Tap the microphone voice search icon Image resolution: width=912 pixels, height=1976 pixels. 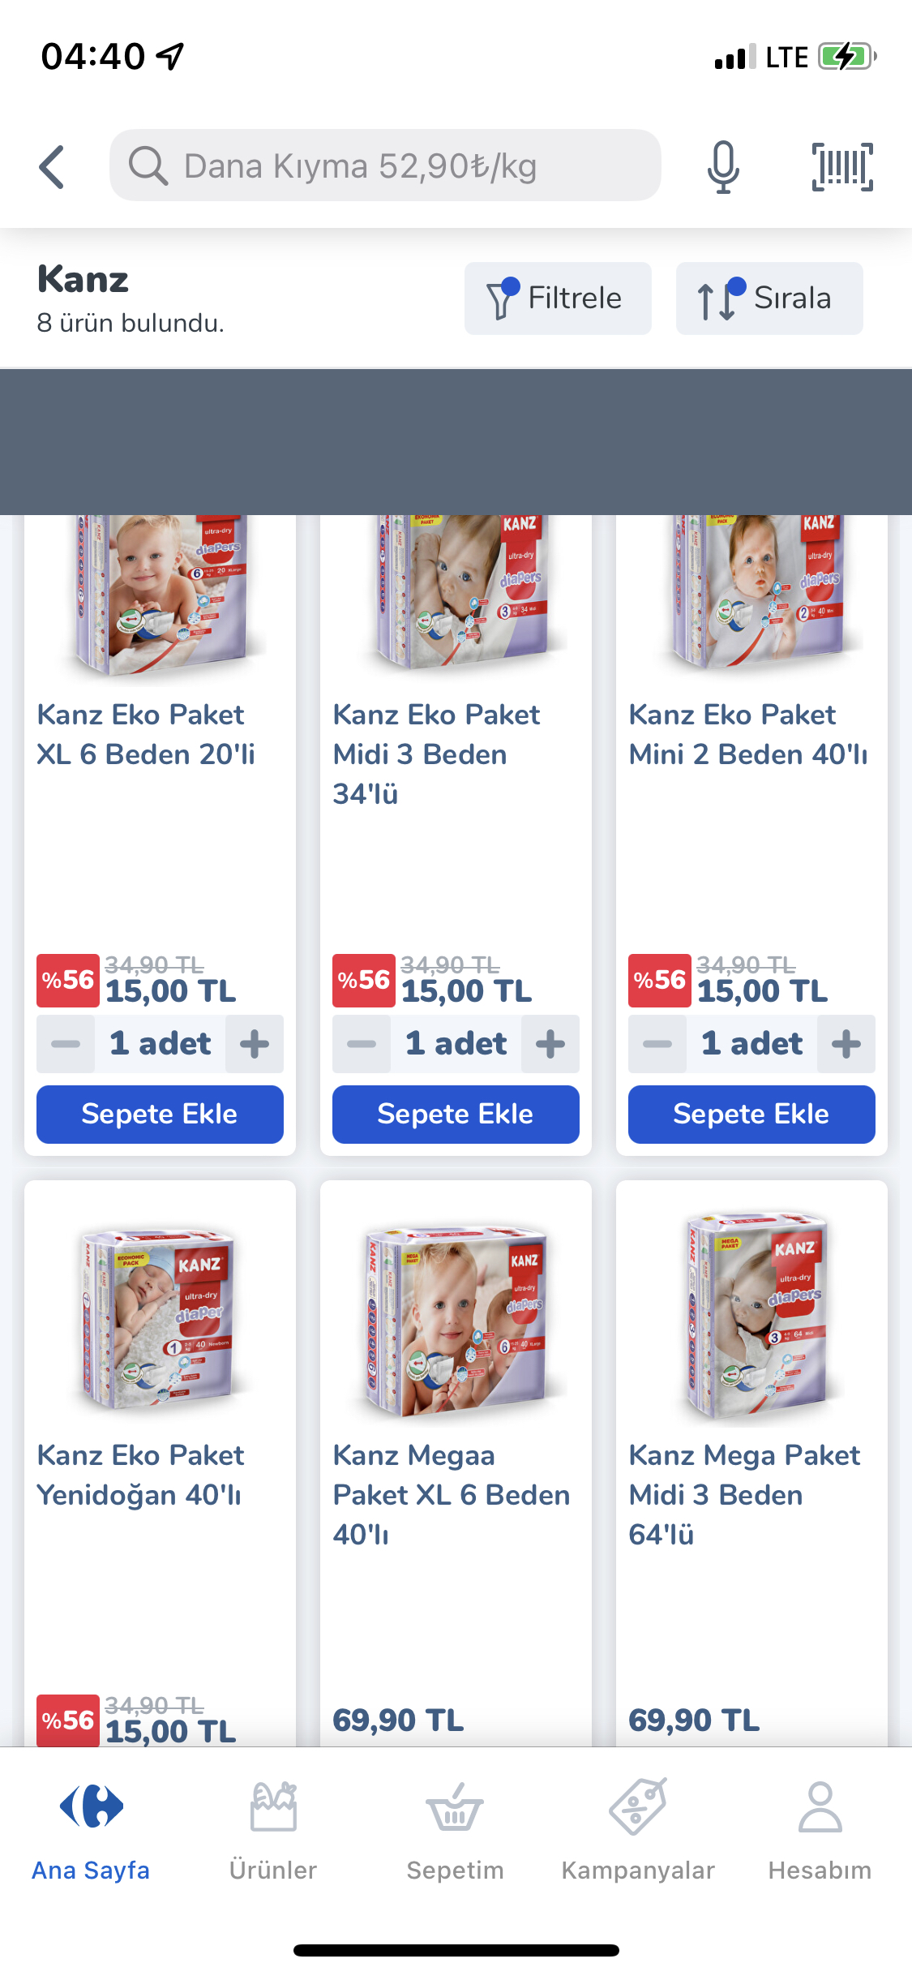point(722,167)
